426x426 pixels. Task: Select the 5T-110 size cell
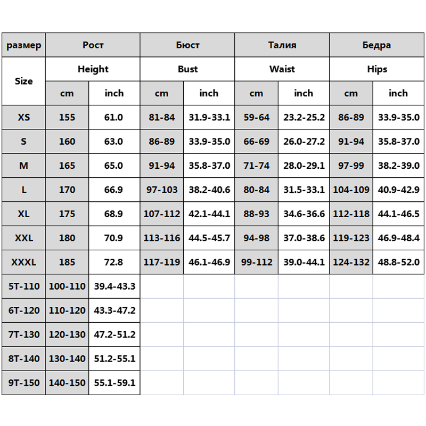[x=23, y=286]
